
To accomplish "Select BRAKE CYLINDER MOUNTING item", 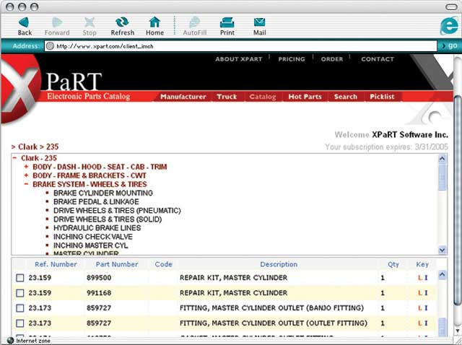I will 103,193.
